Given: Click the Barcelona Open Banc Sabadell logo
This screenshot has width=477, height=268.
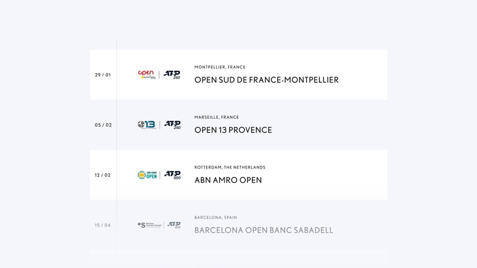Looking at the screenshot, I should (x=149, y=225).
